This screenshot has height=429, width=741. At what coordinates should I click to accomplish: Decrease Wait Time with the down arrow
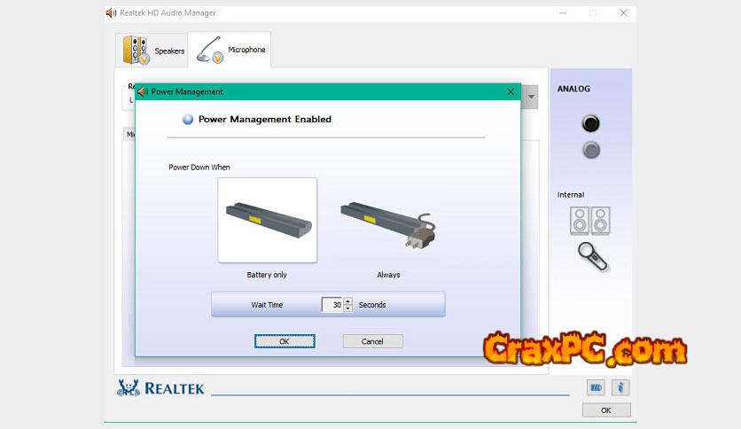pos(347,308)
